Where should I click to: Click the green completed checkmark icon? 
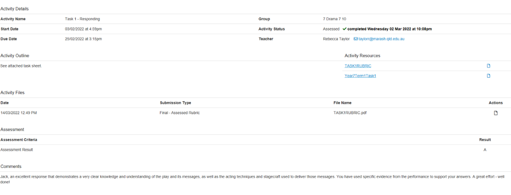pos(344,29)
